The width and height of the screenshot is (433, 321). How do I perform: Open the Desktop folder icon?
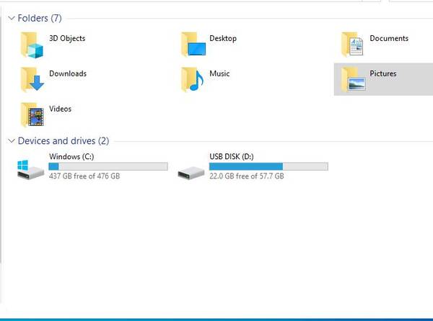pos(193,45)
